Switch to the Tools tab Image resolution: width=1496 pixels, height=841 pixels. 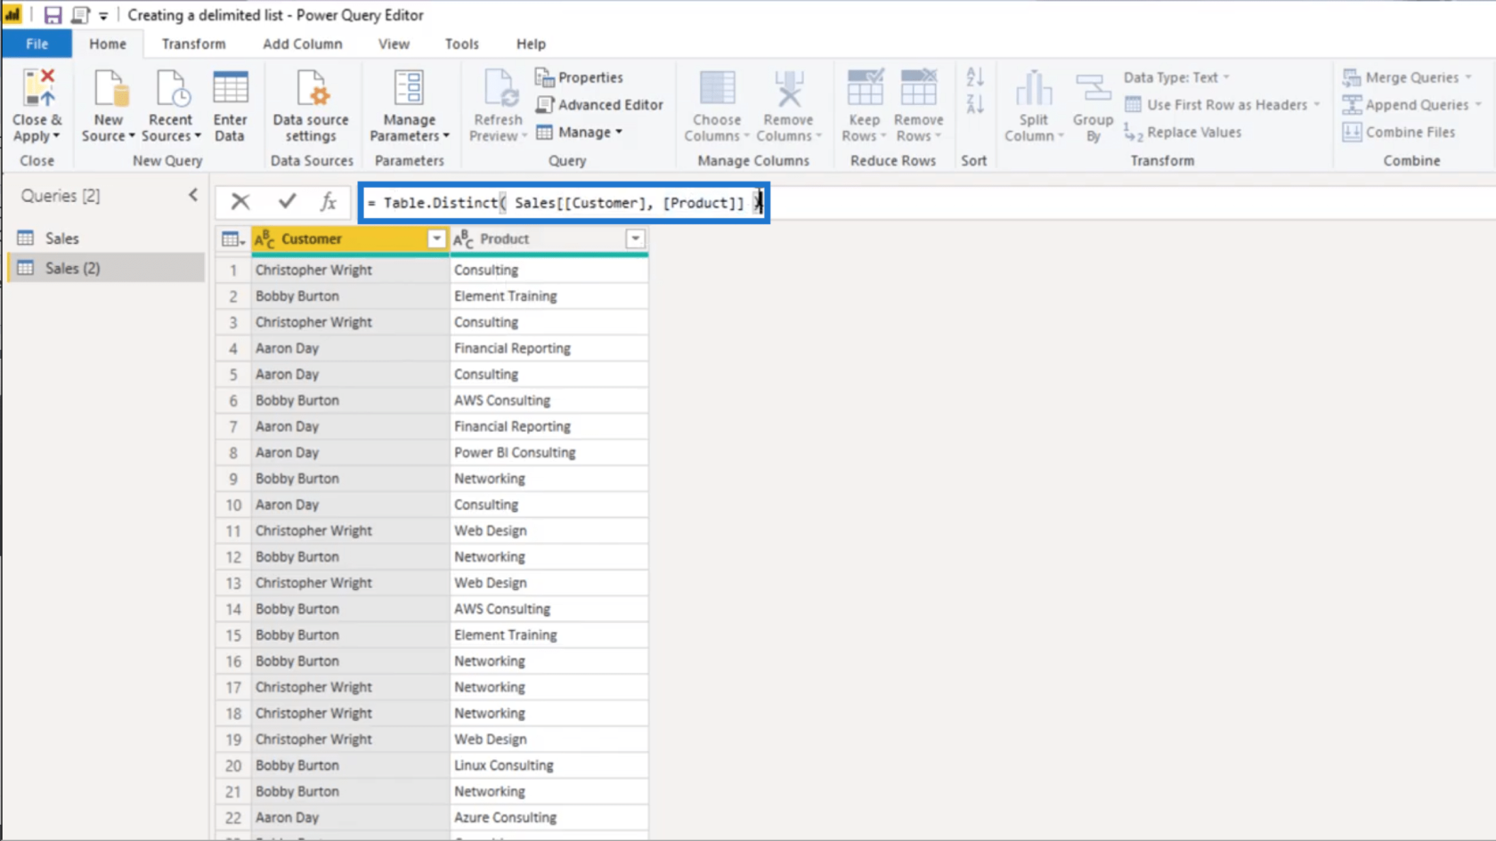coord(461,44)
